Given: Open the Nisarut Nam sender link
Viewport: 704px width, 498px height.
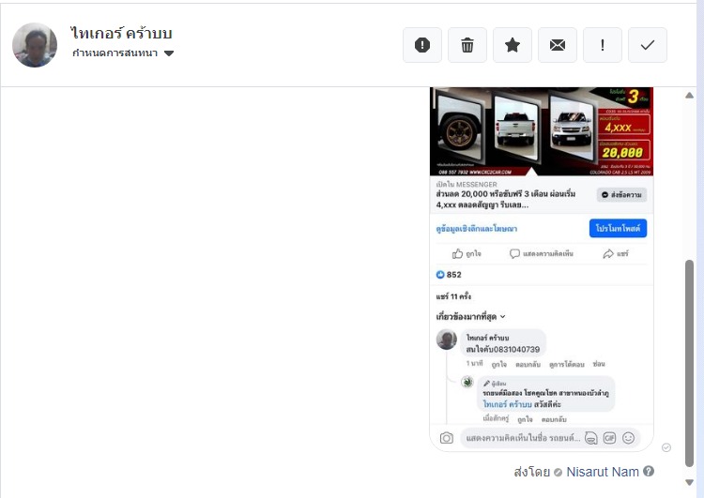Looking at the screenshot, I should [x=603, y=472].
